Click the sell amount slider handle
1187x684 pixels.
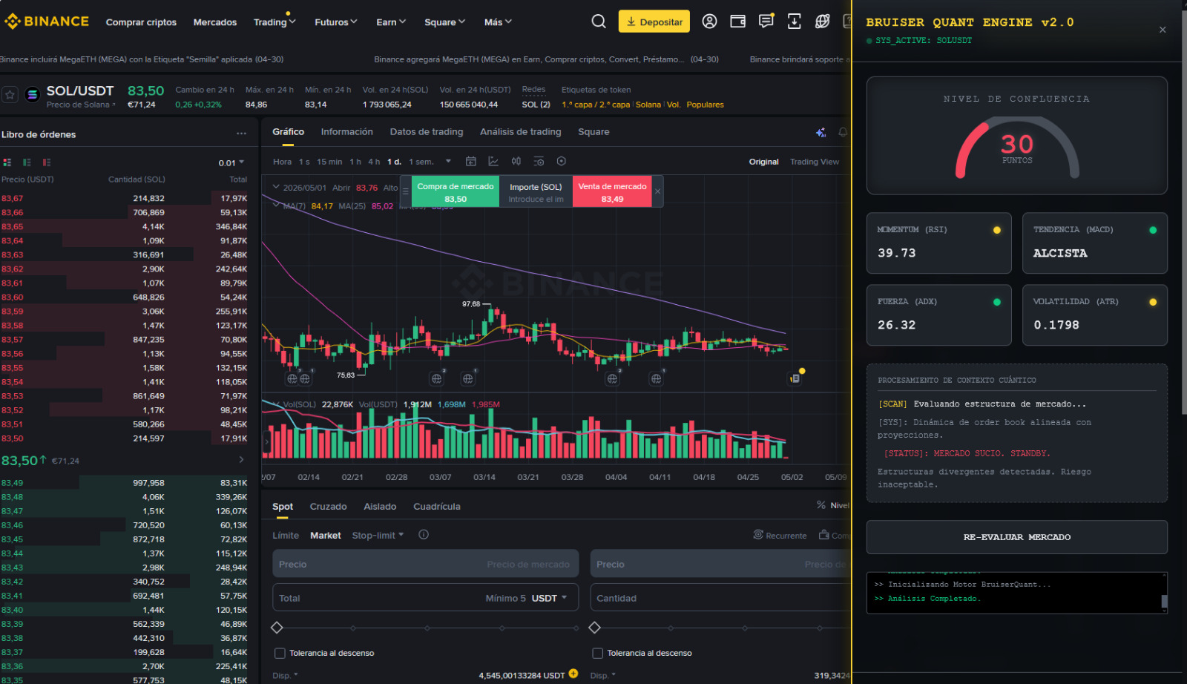click(594, 628)
